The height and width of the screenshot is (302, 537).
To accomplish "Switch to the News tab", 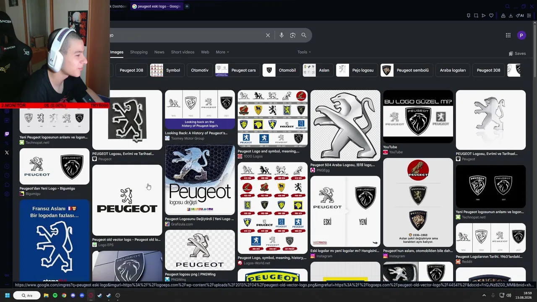I will pyautogui.click(x=159, y=52).
